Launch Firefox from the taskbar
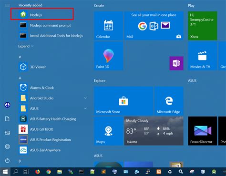Image resolution: width=226 pixels, height=176 pixels. click(38, 172)
